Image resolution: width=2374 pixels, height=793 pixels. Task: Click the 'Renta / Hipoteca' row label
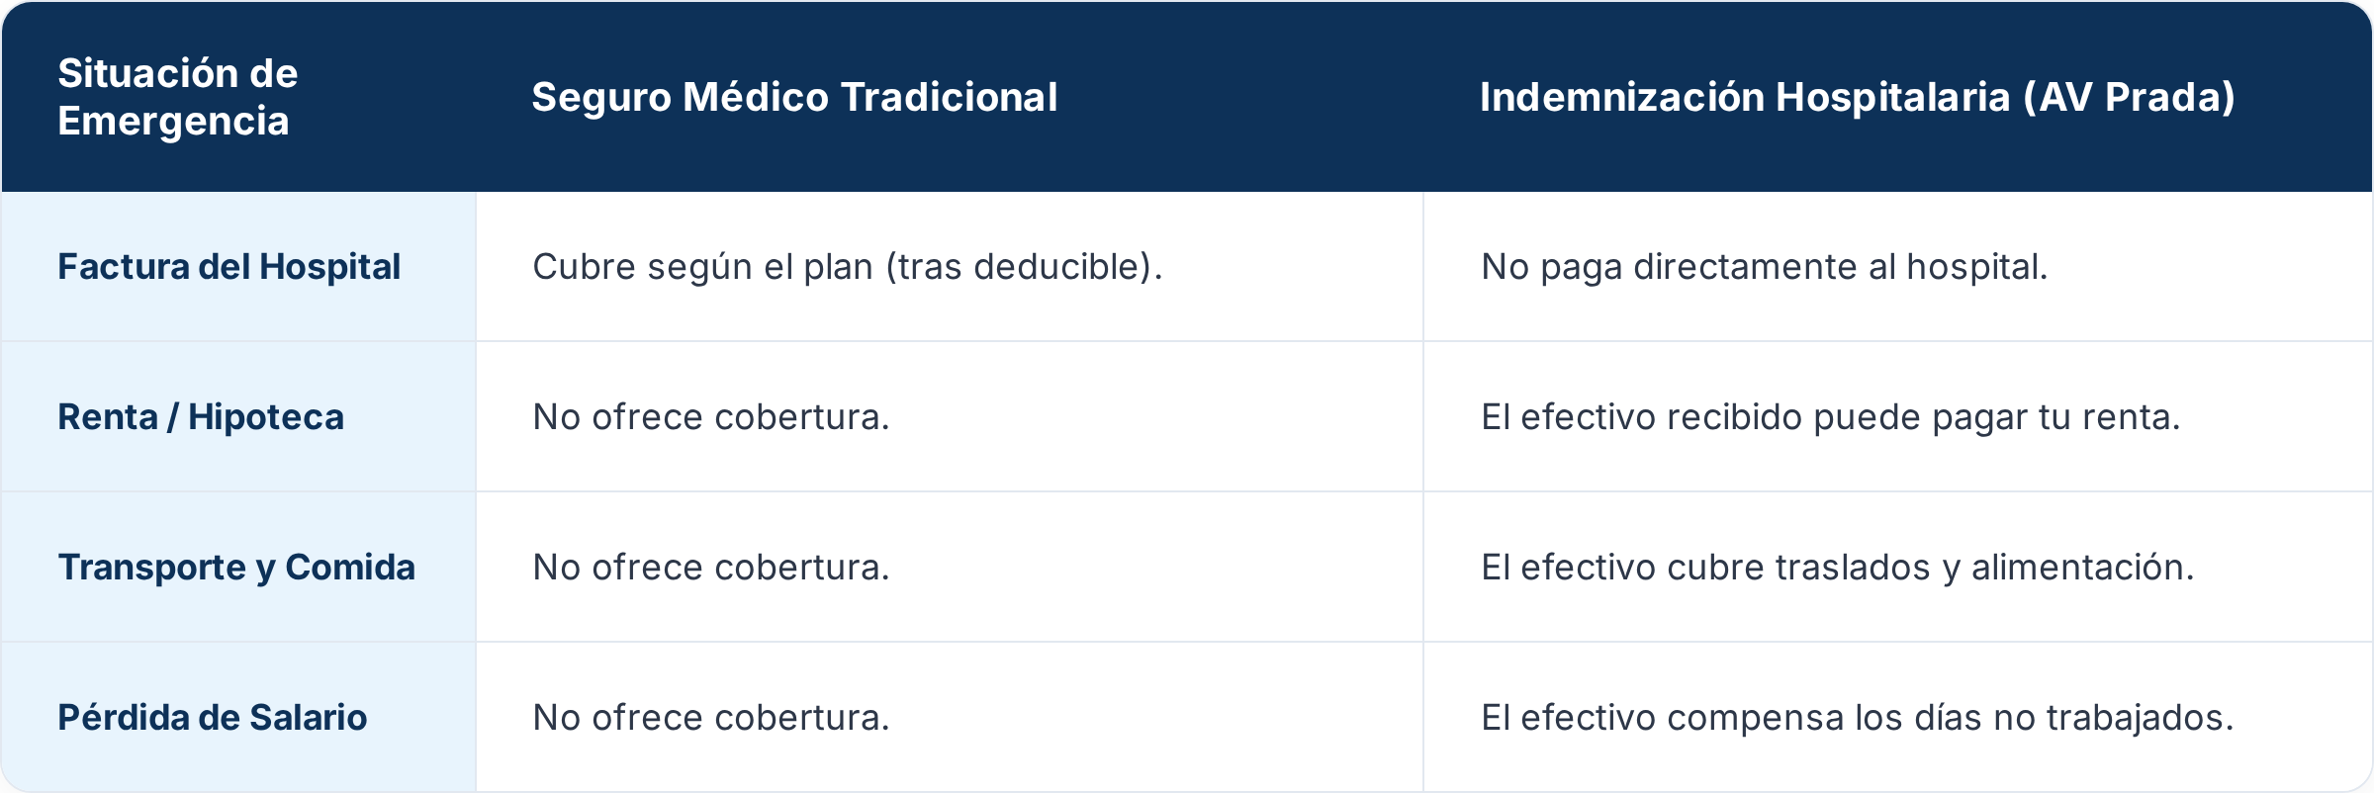201,417
